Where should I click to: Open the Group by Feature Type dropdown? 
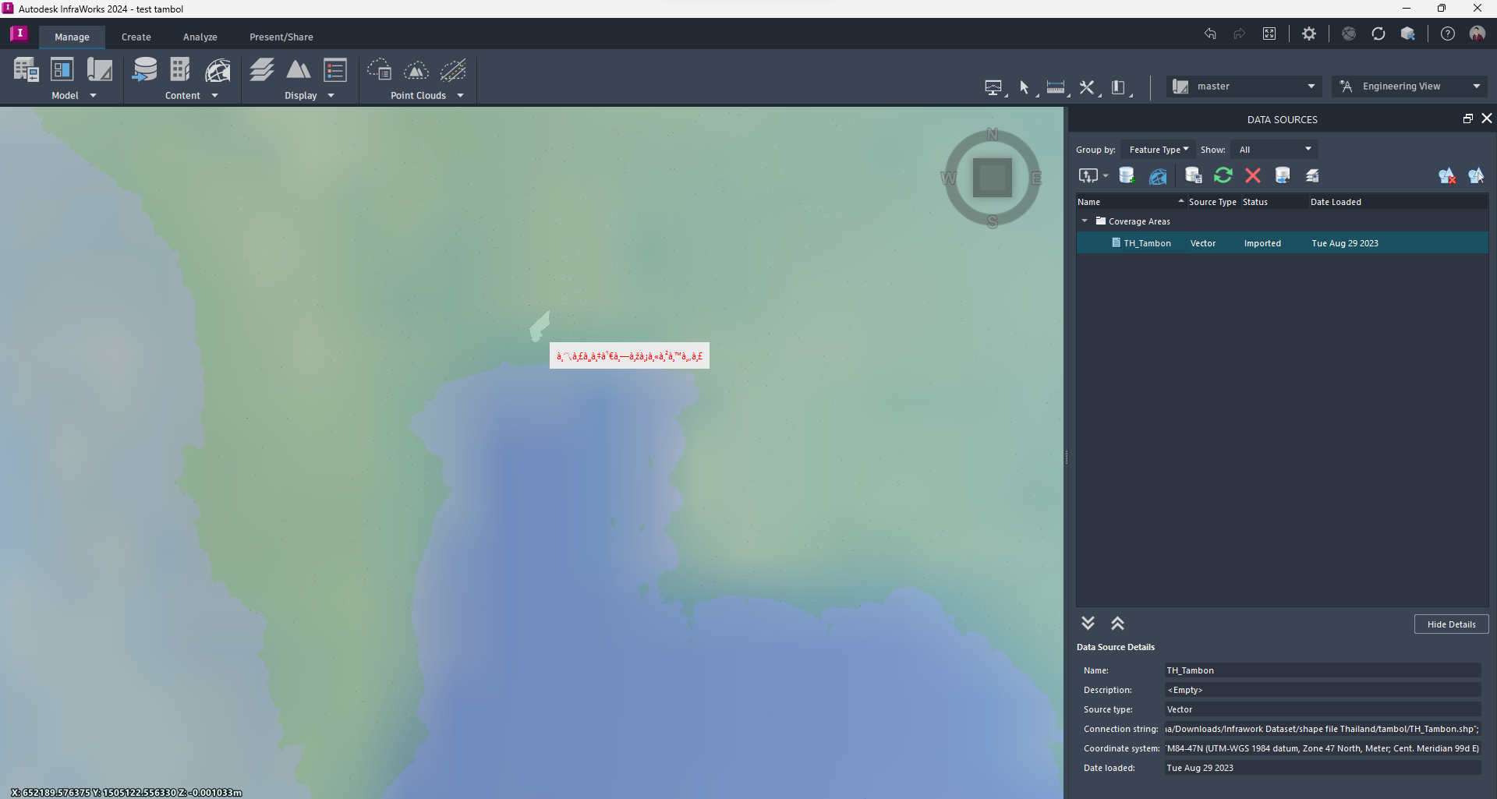point(1157,149)
